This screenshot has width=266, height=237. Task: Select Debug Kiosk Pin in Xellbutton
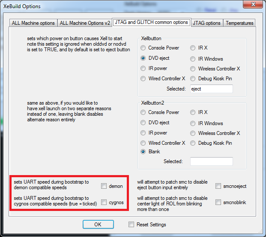193,79
